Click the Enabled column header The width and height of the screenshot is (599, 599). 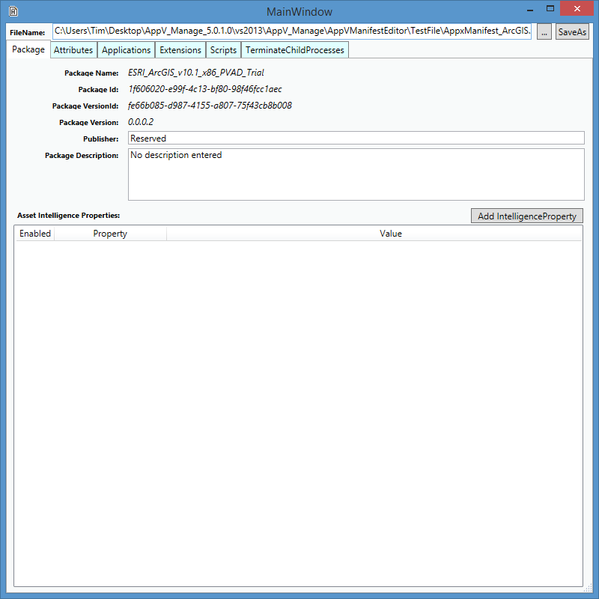click(x=34, y=234)
